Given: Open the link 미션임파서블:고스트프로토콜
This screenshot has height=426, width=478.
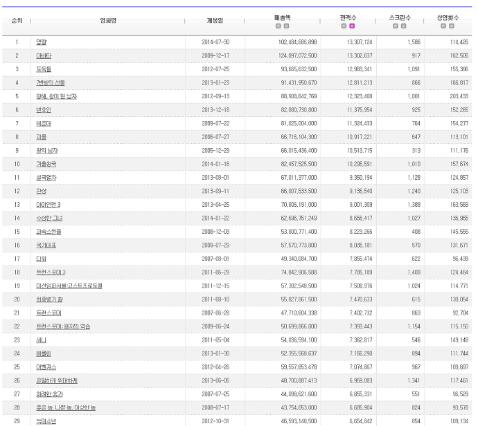Looking at the screenshot, I should point(69,286).
